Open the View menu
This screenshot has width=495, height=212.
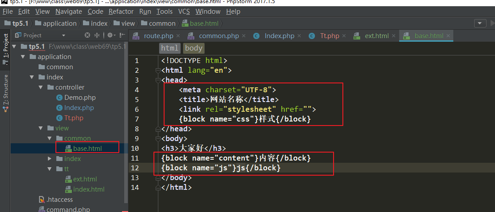[x=42, y=12]
